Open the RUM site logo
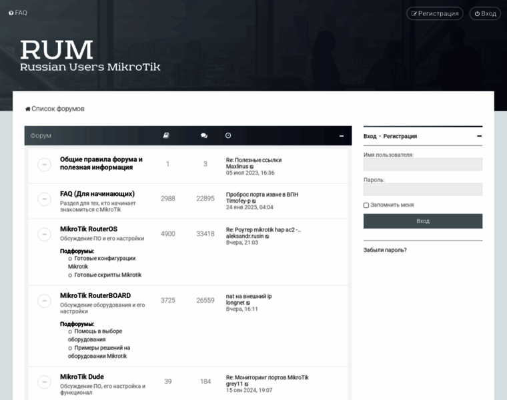Image resolution: width=507 pixels, height=400 pixels. 90,55
